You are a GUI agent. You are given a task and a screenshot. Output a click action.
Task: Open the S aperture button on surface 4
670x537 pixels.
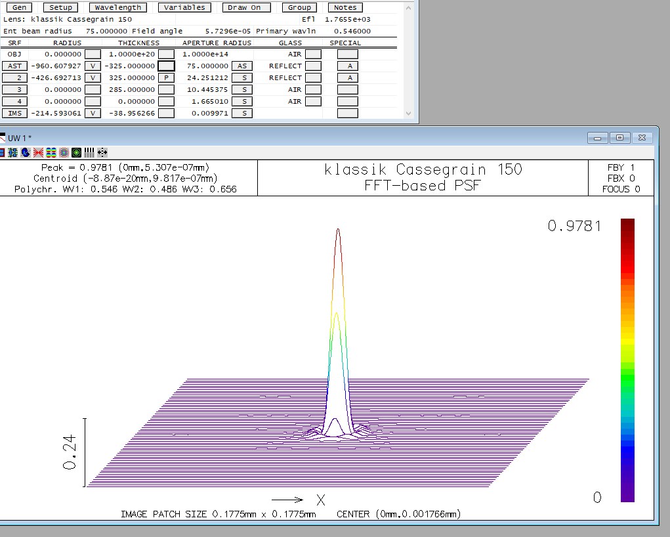click(242, 101)
